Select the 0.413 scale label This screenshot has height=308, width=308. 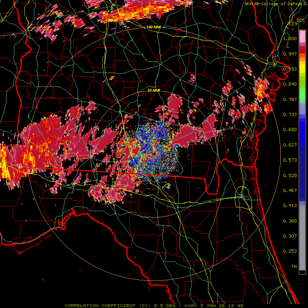tap(290, 206)
